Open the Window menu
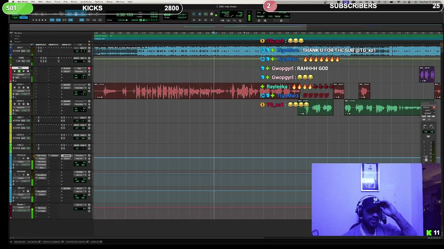The width and height of the screenshot is (444, 249). click(120, 2)
